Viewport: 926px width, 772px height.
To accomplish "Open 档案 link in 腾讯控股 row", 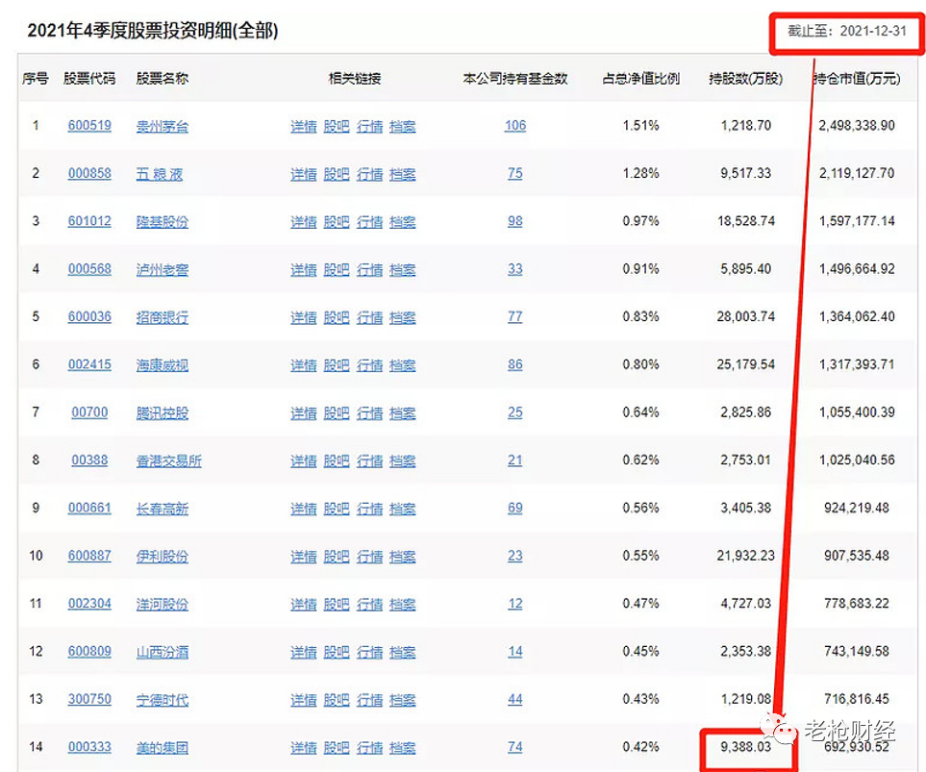I will pyautogui.click(x=403, y=413).
